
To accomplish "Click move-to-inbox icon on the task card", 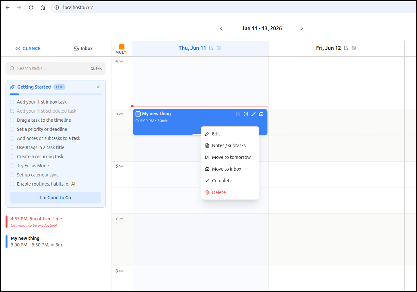I will (261, 114).
